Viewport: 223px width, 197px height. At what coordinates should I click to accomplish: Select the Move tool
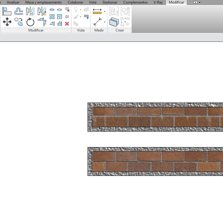click(x=7, y=22)
